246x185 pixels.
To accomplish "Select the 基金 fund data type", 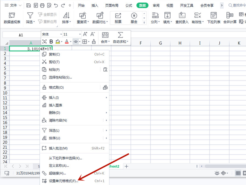I will pos(134,18).
